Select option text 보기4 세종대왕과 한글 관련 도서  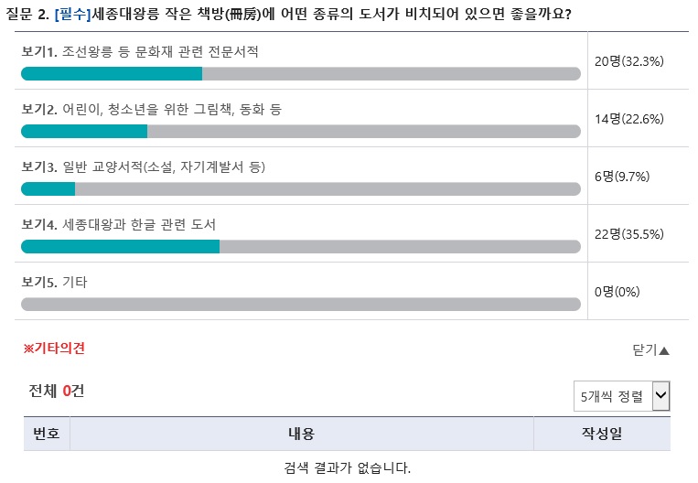tap(118, 224)
